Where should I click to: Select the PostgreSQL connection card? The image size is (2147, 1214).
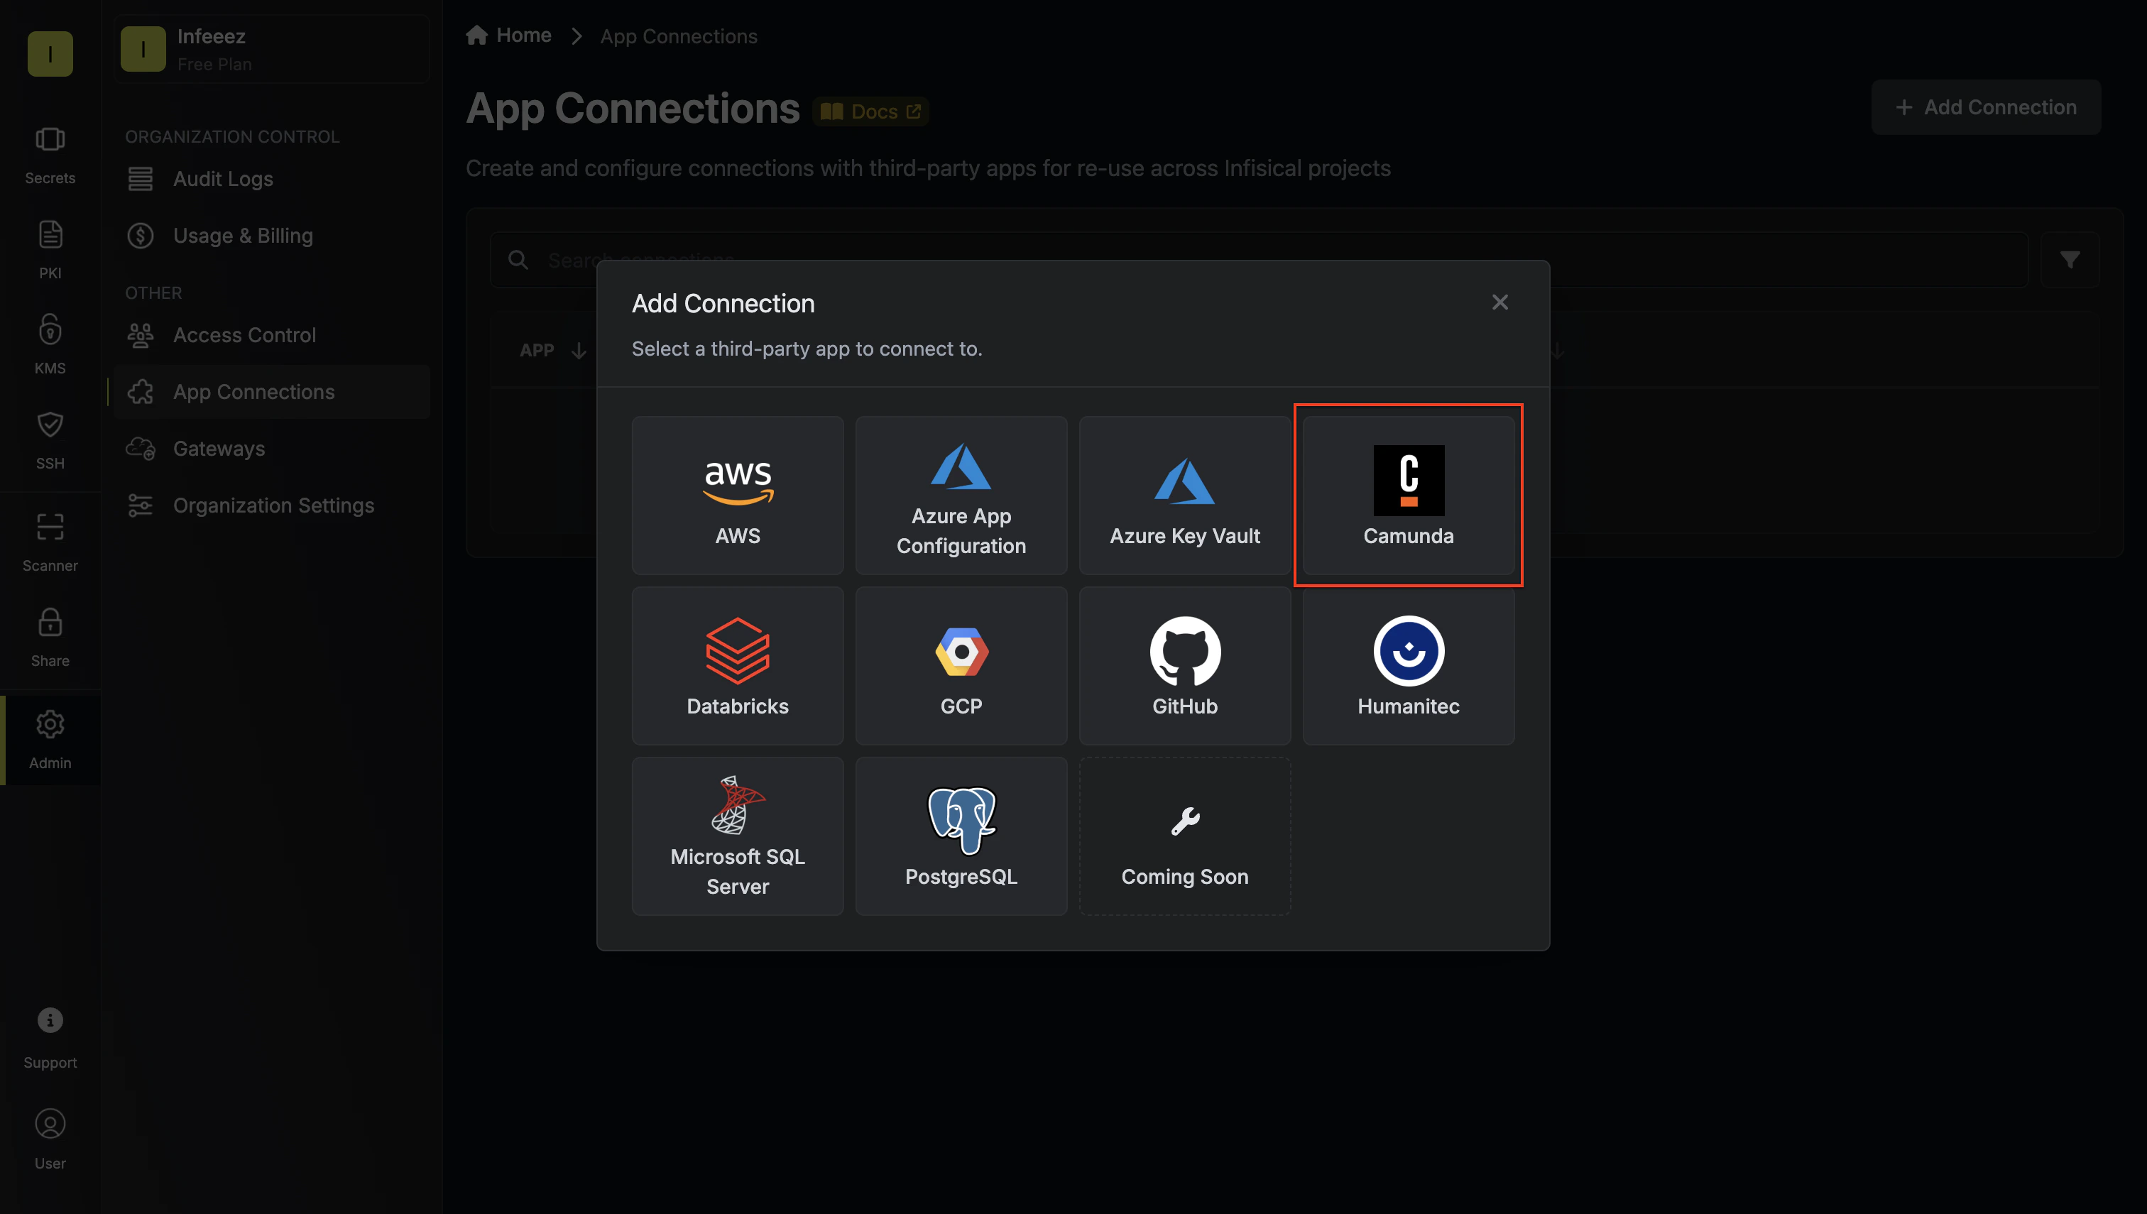pyautogui.click(x=961, y=836)
